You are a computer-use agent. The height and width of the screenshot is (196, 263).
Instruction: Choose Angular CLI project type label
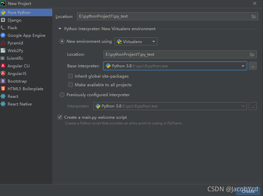[19, 66]
